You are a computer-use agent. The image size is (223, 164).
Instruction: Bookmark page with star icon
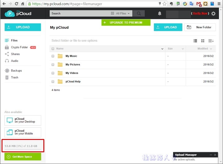164,4
